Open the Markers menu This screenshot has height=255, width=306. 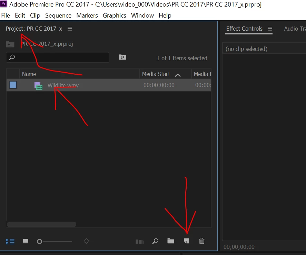87,15
